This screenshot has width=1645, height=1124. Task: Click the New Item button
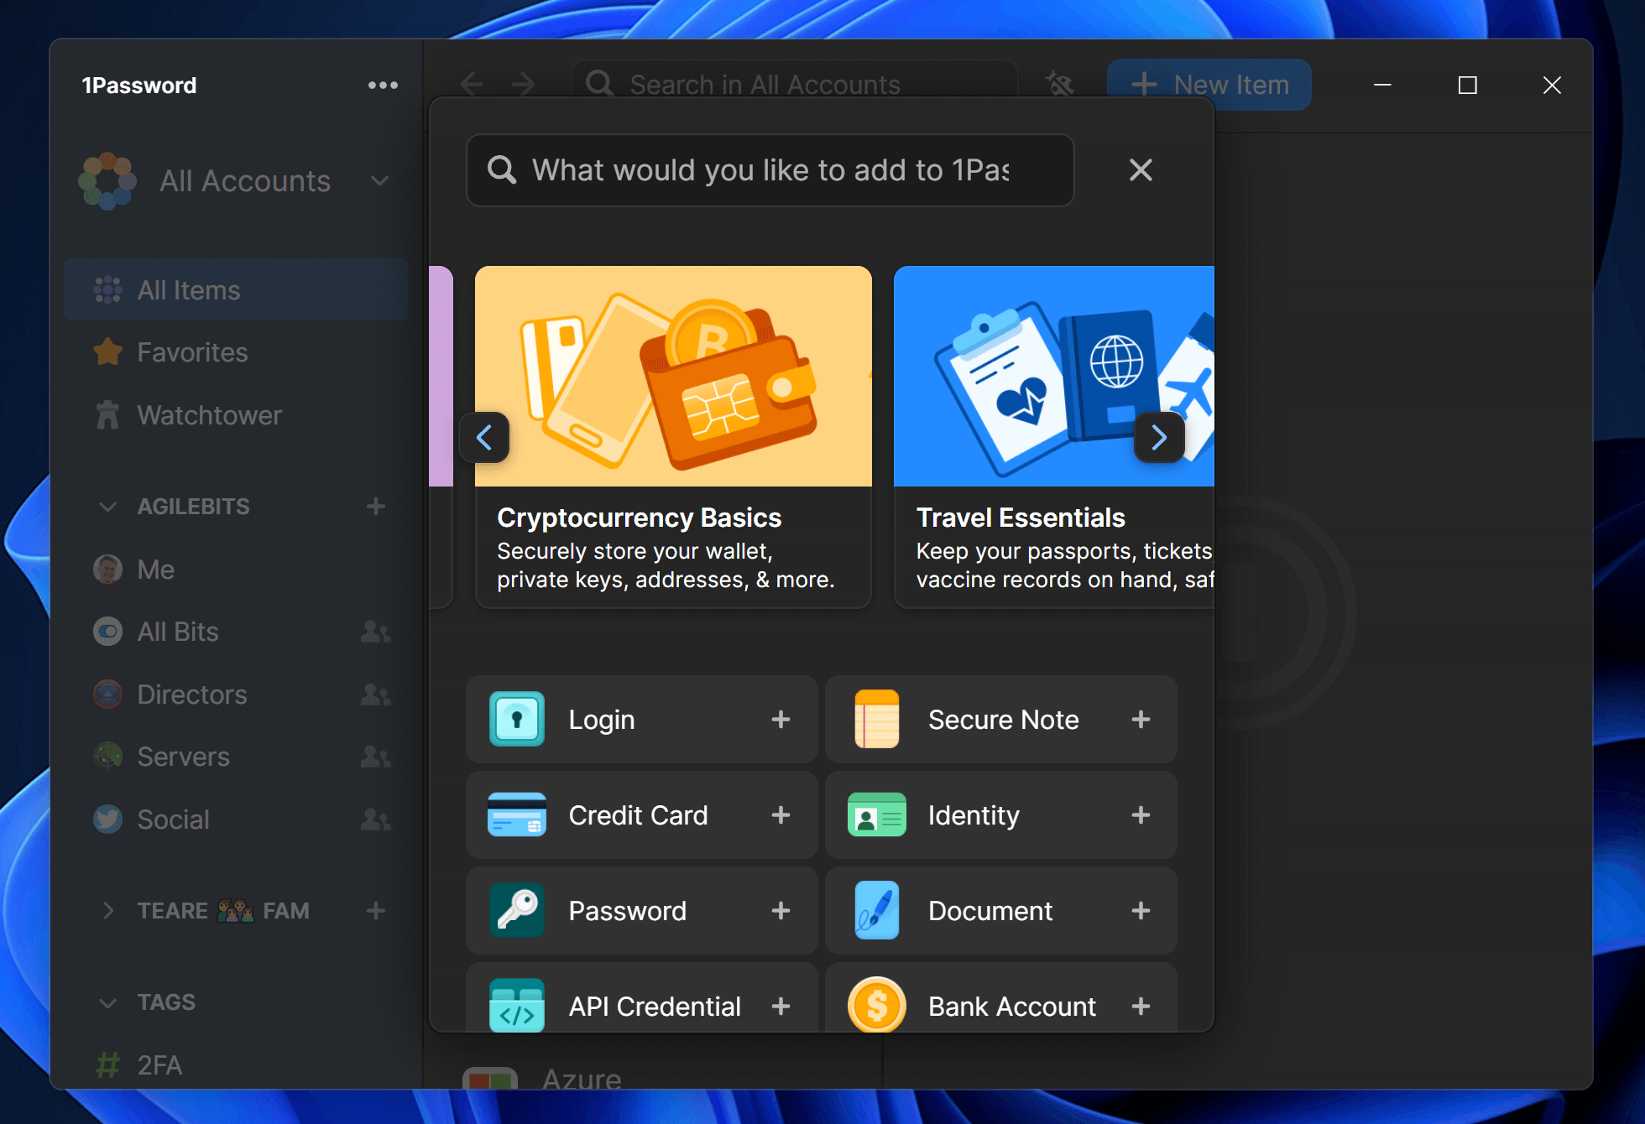pyautogui.click(x=1209, y=85)
